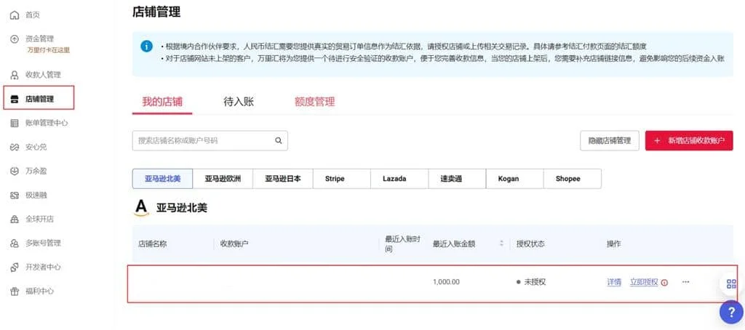745x330 pixels.
Task: Click 万里付卡在这里 promo text
Action: pos(49,50)
